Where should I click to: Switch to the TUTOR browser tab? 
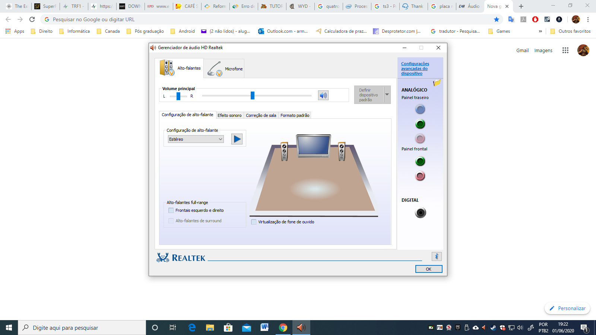272,6
